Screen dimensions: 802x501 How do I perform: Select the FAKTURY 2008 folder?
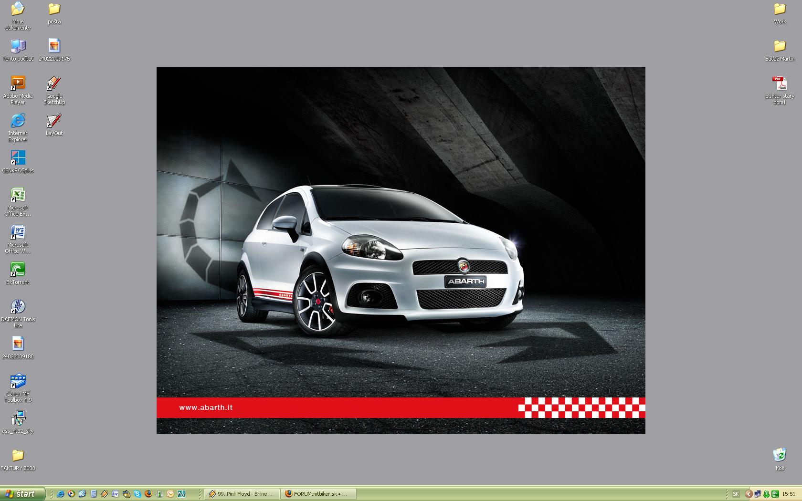pos(18,457)
